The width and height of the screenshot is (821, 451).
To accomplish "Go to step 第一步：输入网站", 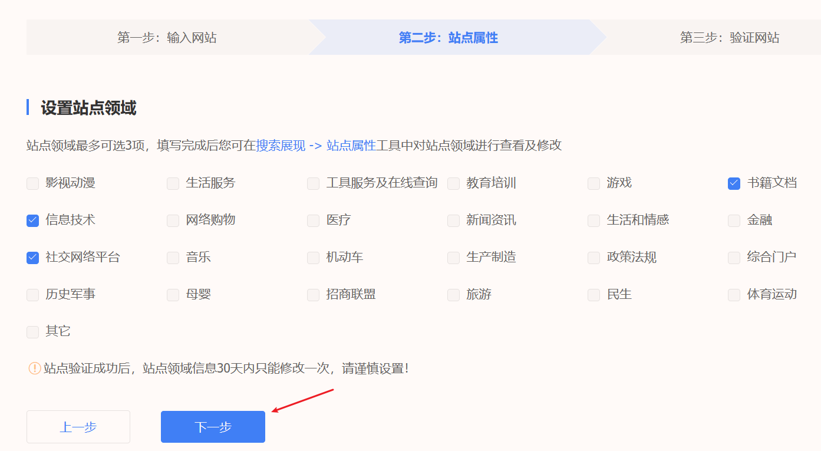I will [167, 38].
